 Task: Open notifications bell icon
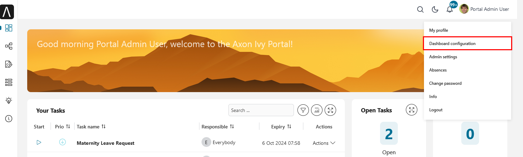[x=450, y=9]
